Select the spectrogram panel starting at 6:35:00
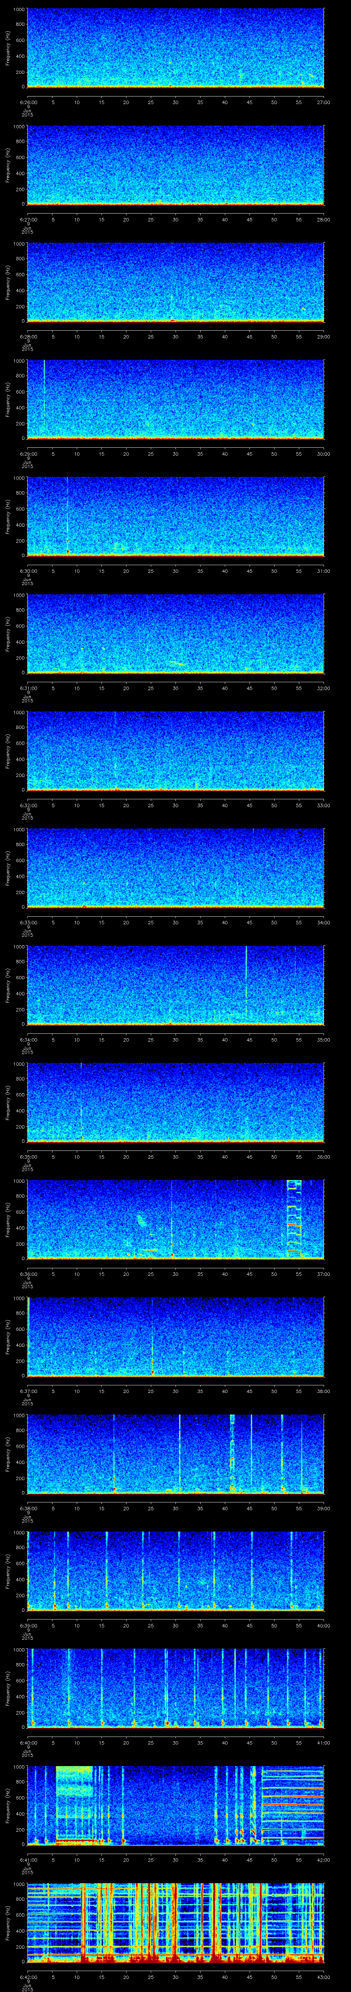This screenshot has width=351, height=1992. click(175, 1102)
